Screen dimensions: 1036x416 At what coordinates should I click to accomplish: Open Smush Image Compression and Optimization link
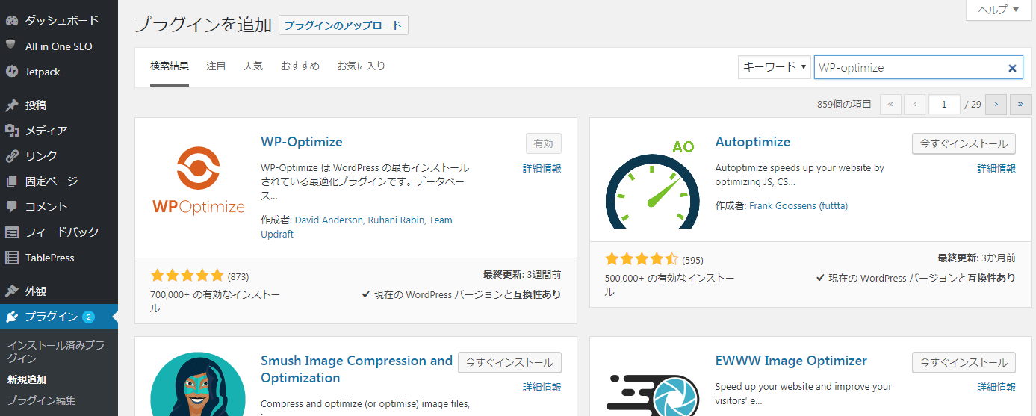(x=356, y=369)
